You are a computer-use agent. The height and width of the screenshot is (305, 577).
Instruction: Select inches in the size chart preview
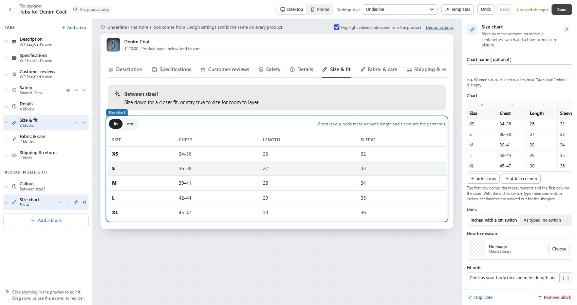pos(116,124)
